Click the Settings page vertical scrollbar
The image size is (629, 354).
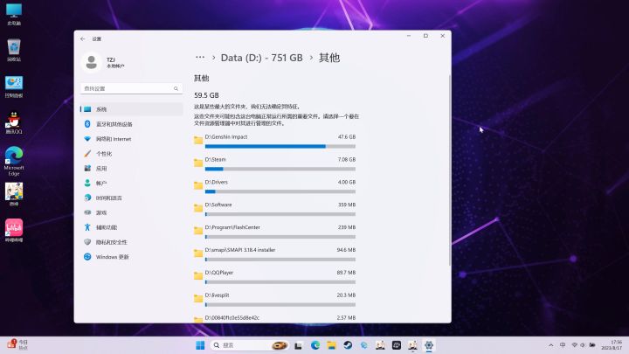pyautogui.click(x=449, y=170)
